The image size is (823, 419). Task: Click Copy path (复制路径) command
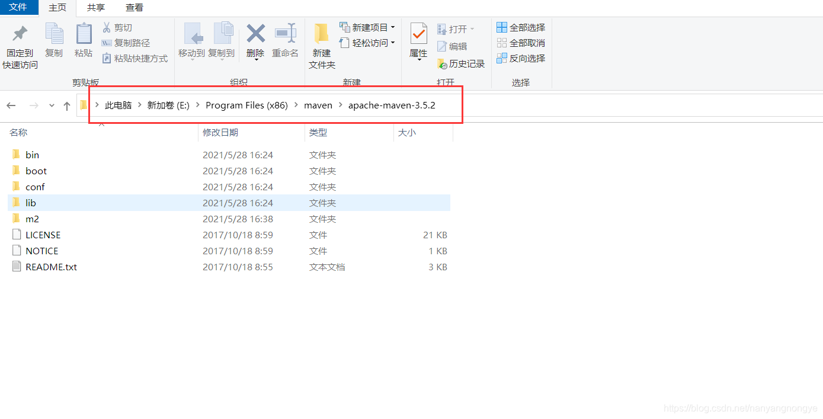[126, 43]
